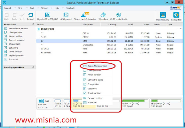This screenshot has width=185, height=128.
Task: Select the FAT16 101.94 MB partition row
Action: tap(109, 33)
